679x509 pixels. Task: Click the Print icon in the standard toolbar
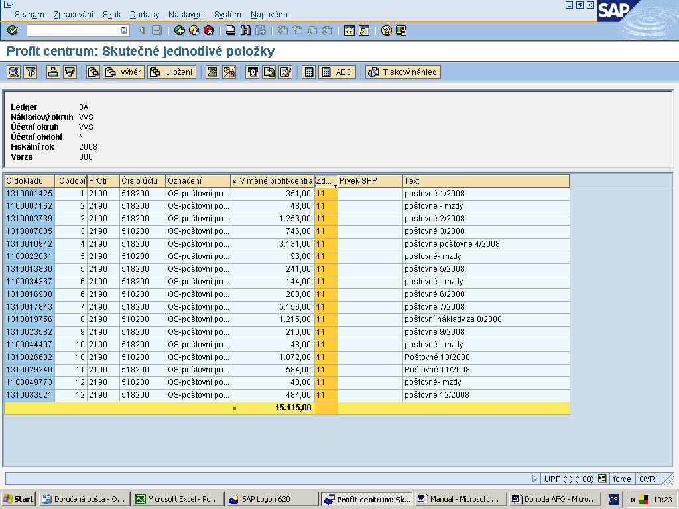[231, 30]
